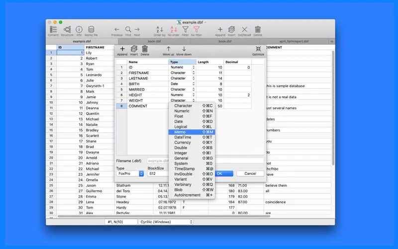The image size is (398, 249).
Task: Click the Order by sort icon
Action: point(159,29)
